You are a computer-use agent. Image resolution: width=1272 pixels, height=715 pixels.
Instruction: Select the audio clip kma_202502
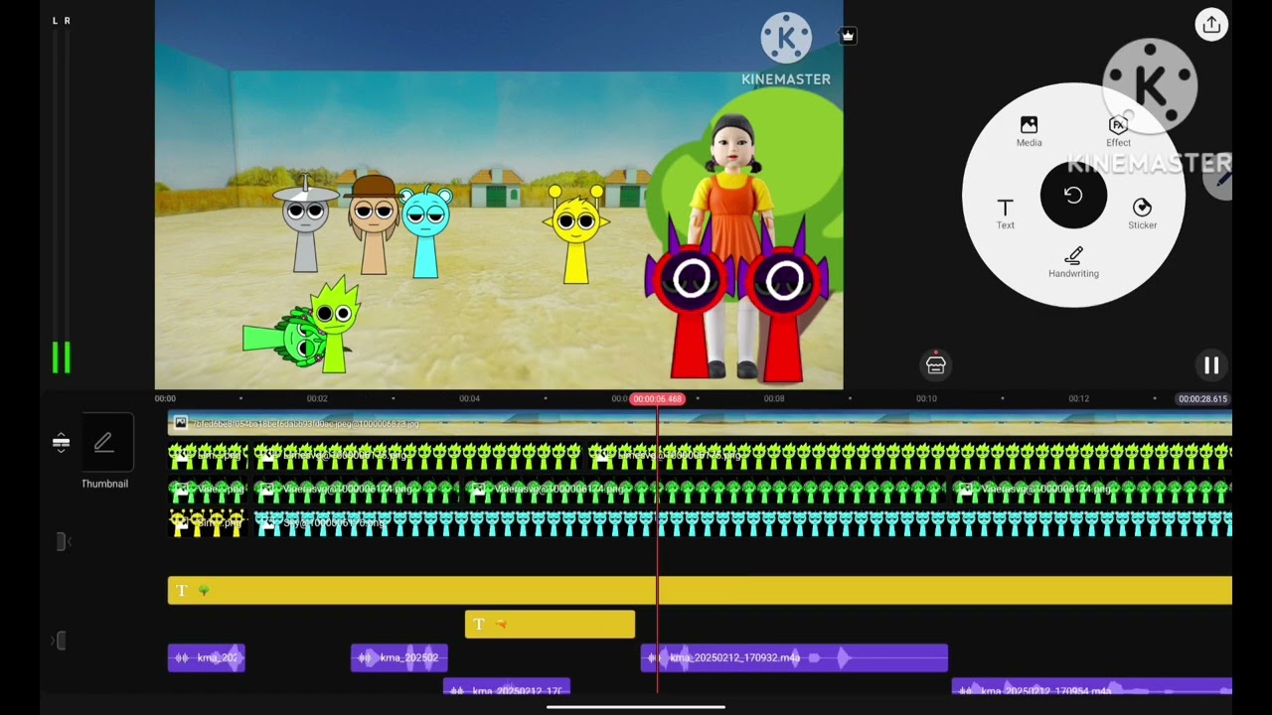point(399,657)
